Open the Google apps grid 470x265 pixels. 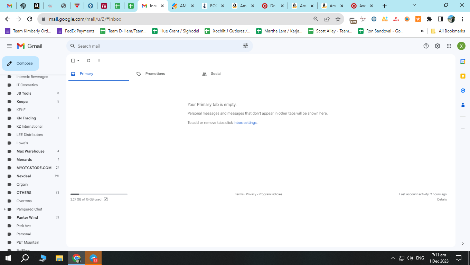[x=449, y=46]
